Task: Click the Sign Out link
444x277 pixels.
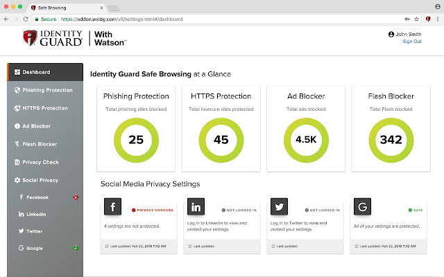Action: coord(411,42)
